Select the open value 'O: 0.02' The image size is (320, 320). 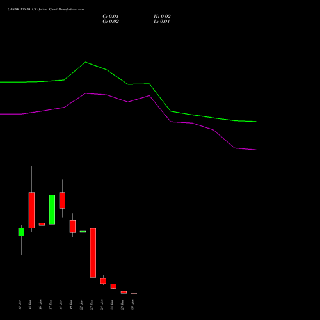point(111,22)
